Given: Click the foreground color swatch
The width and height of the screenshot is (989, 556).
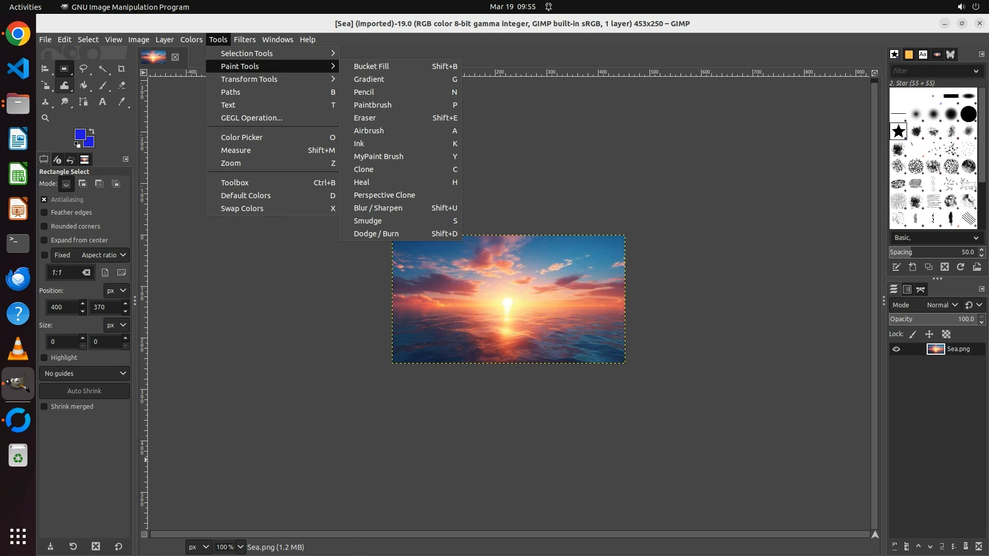Looking at the screenshot, I should pyautogui.click(x=80, y=134).
